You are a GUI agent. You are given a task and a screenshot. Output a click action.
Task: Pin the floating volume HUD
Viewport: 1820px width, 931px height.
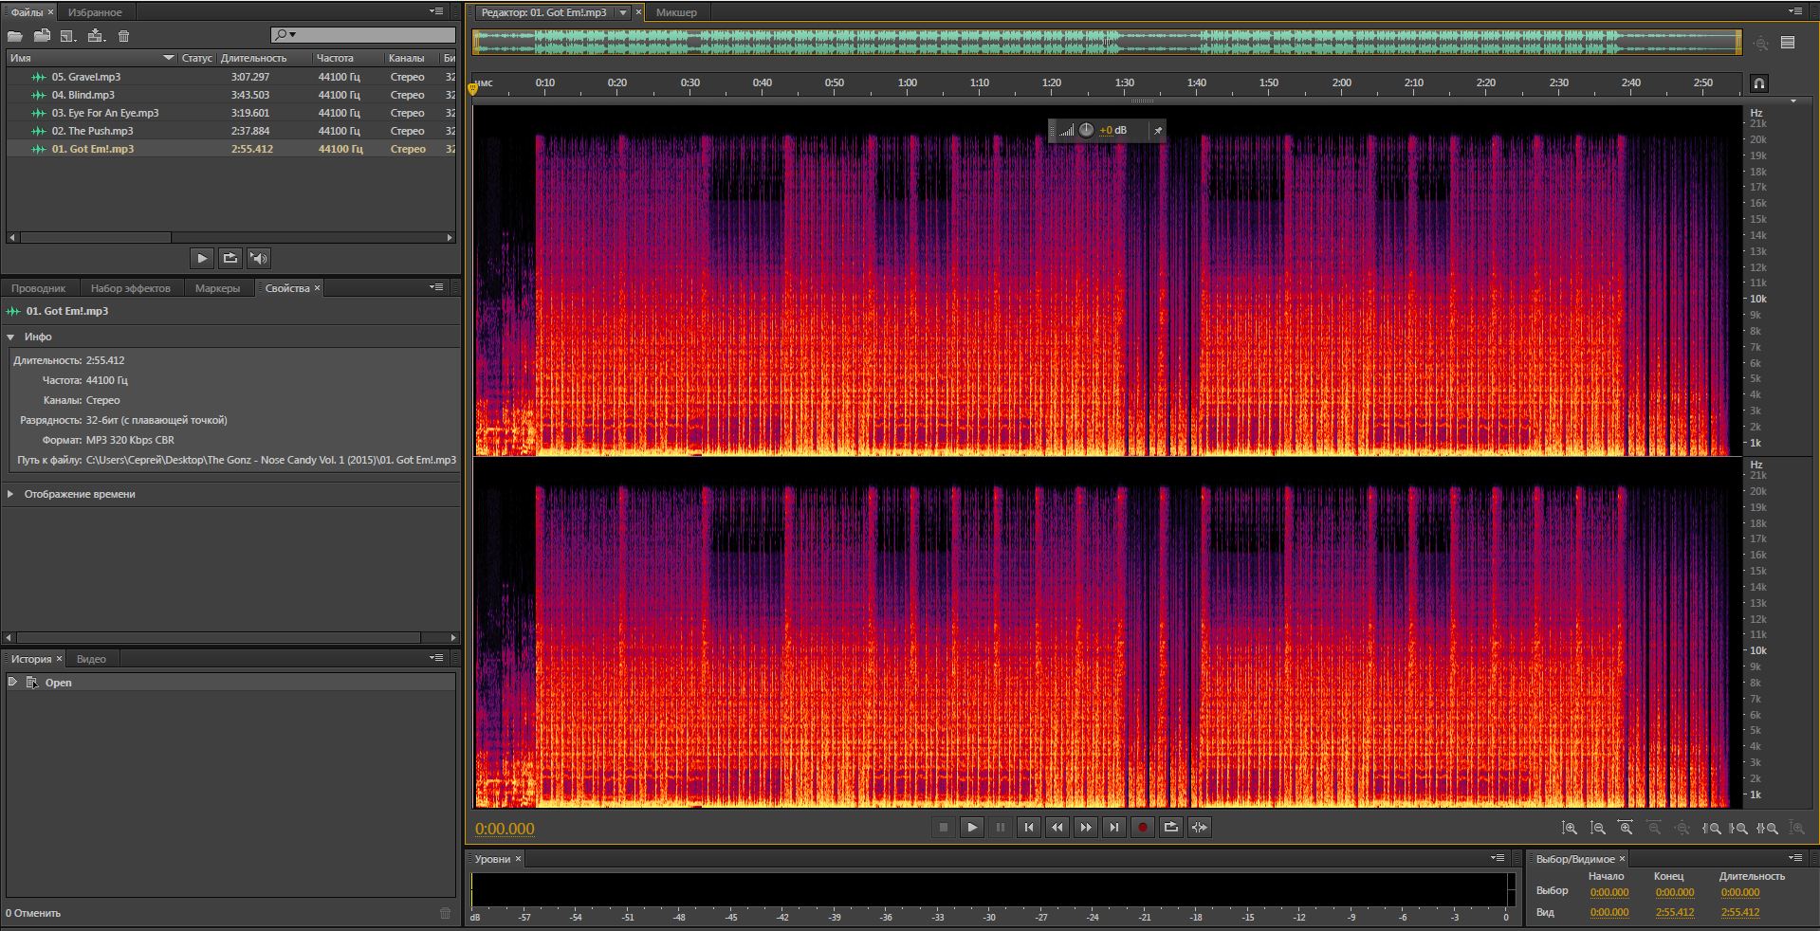[x=1157, y=131]
